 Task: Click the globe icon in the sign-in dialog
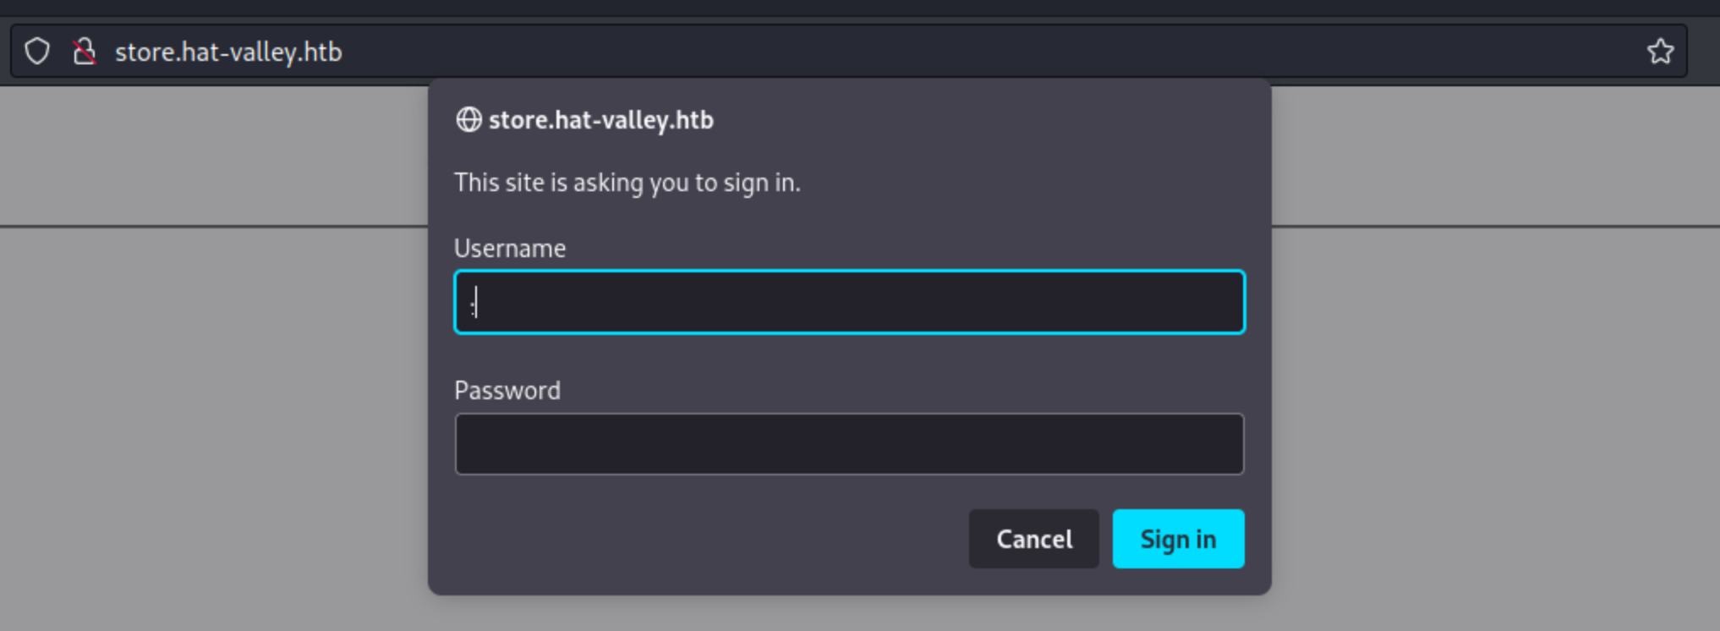[x=468, y=120]
